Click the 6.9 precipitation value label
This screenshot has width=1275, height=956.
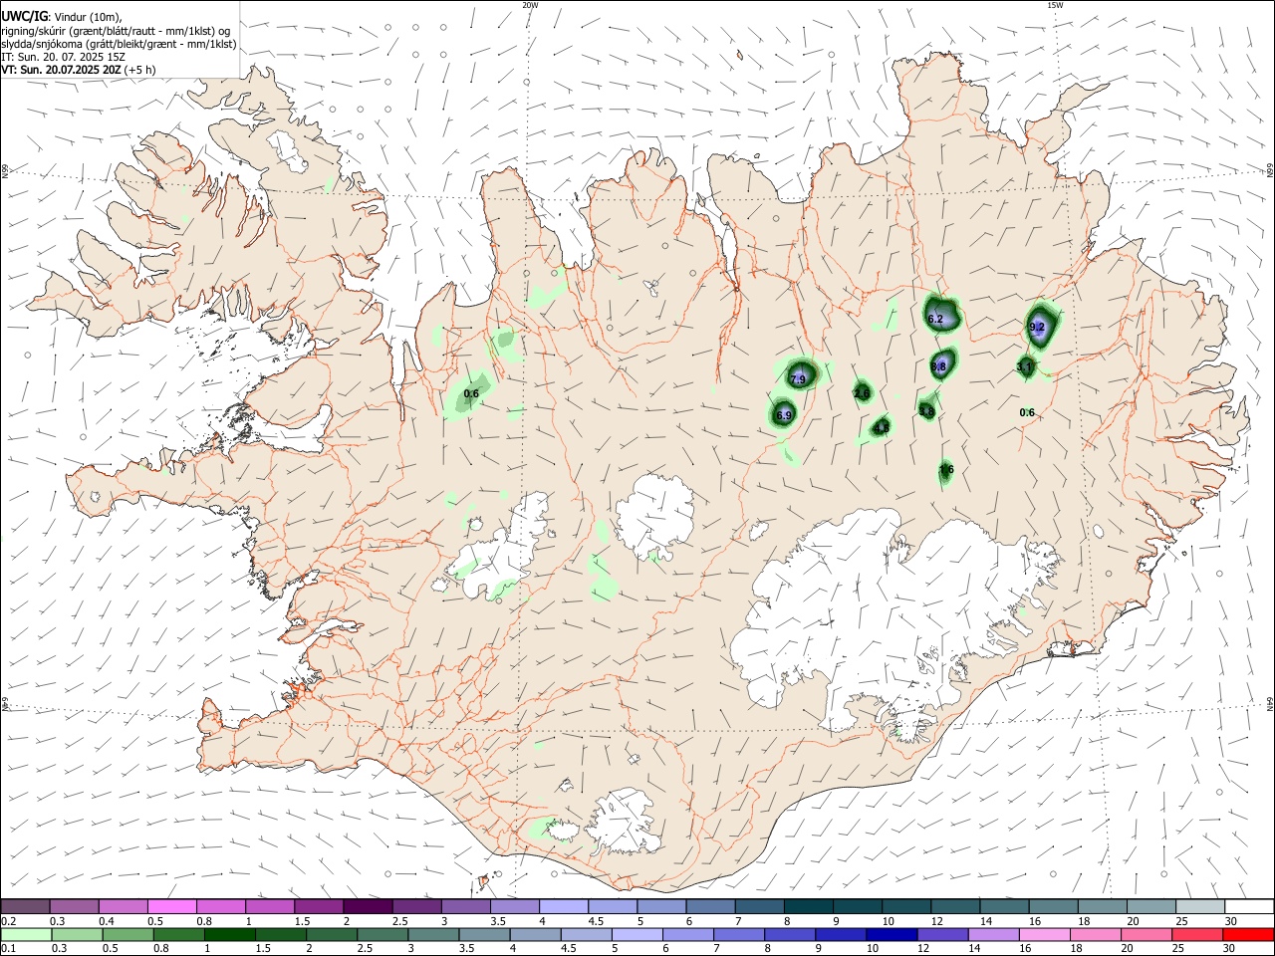pos(784,415)
